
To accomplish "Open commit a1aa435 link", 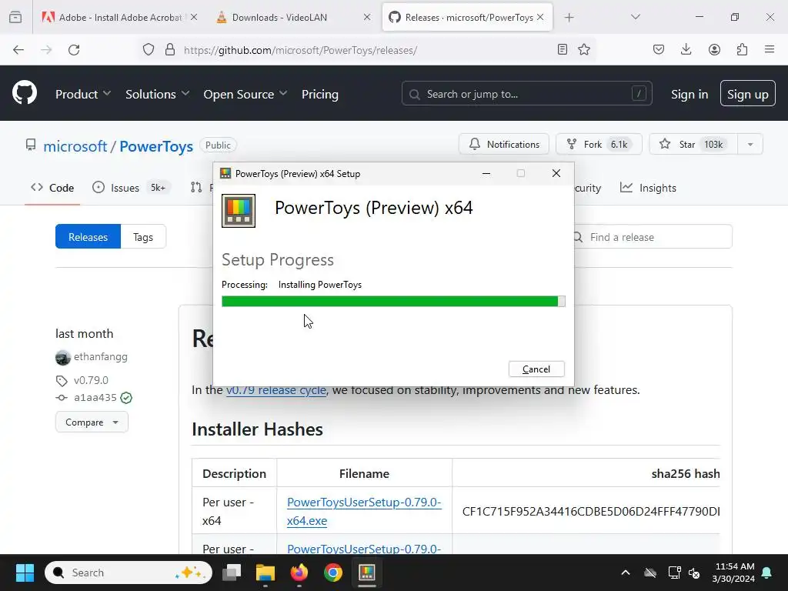I will pos(95,398).
